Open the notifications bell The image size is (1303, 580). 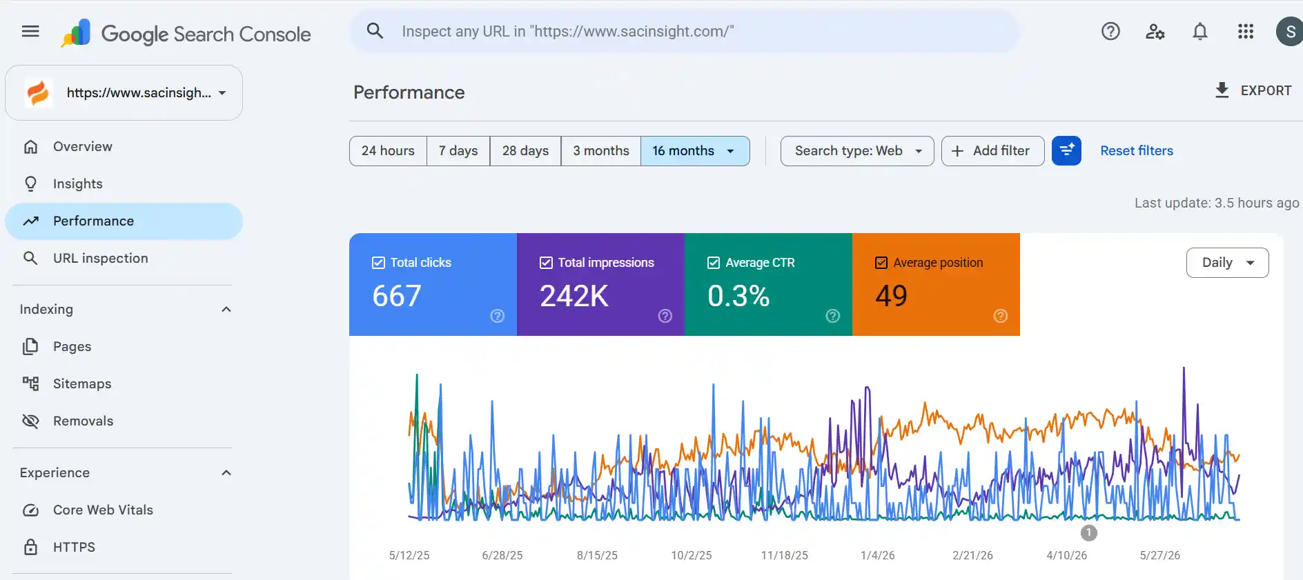[x=1200, y=32]
